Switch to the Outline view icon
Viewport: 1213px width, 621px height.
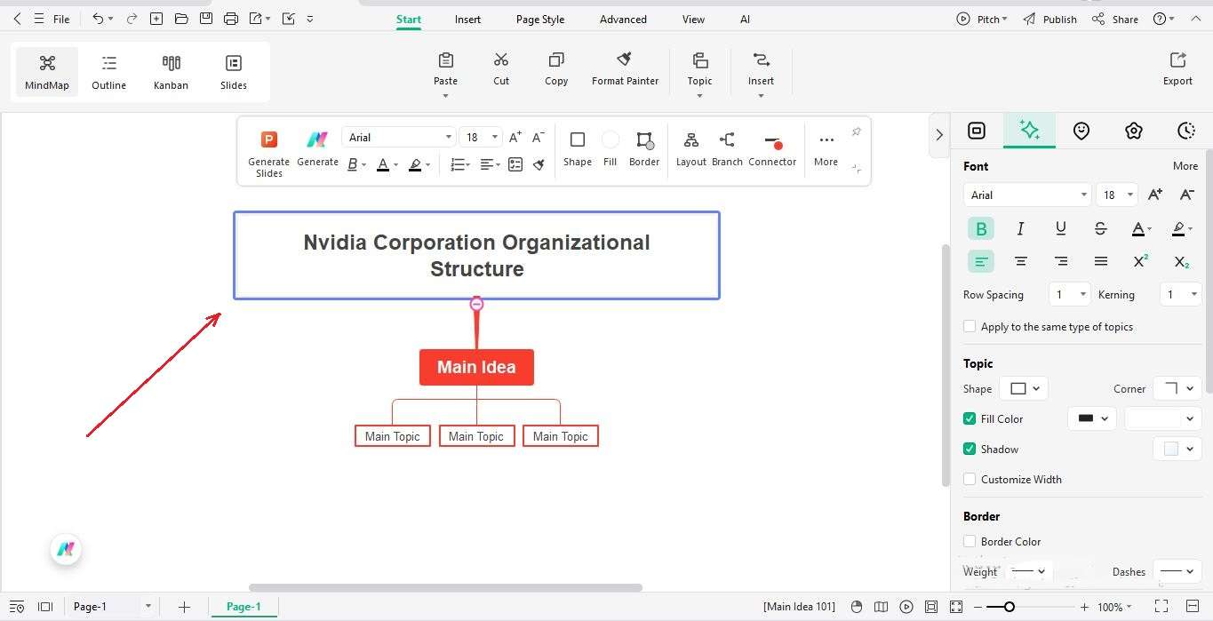coord(108,71)
